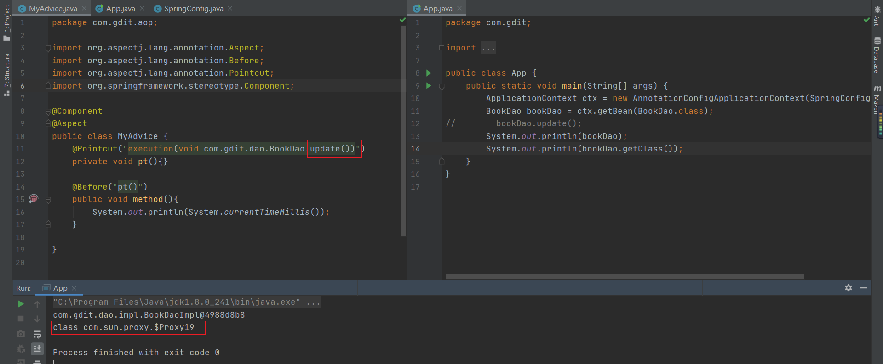Open the Maven tool window
This screenshot has width=883, height=364.
877,100
